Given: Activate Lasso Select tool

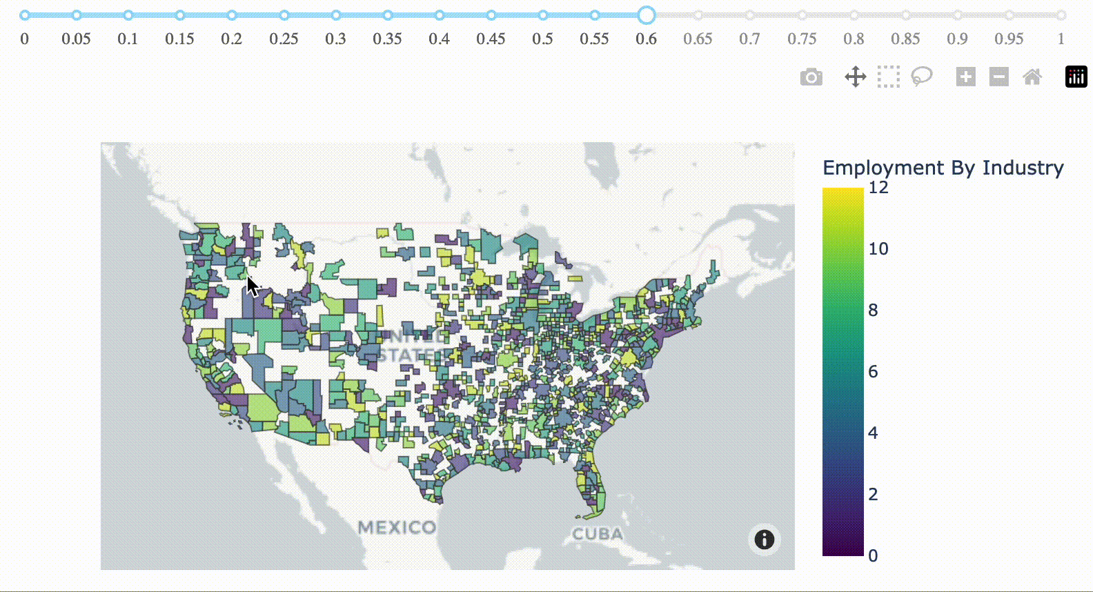Looking at the screenshot, I should tap(922, 77).
